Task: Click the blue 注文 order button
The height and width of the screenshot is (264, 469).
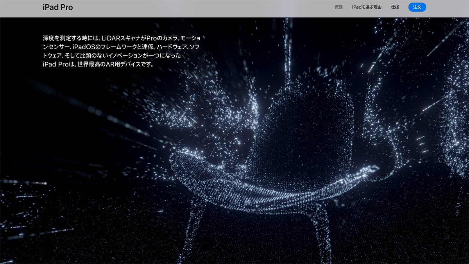Action: 417,7
